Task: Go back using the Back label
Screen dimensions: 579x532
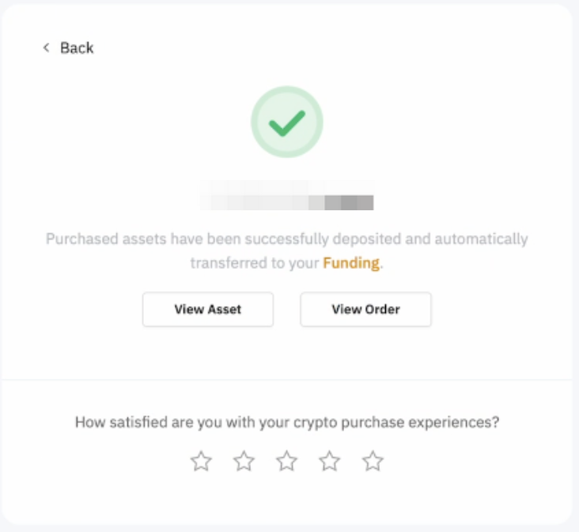Action: coord(77,48)
